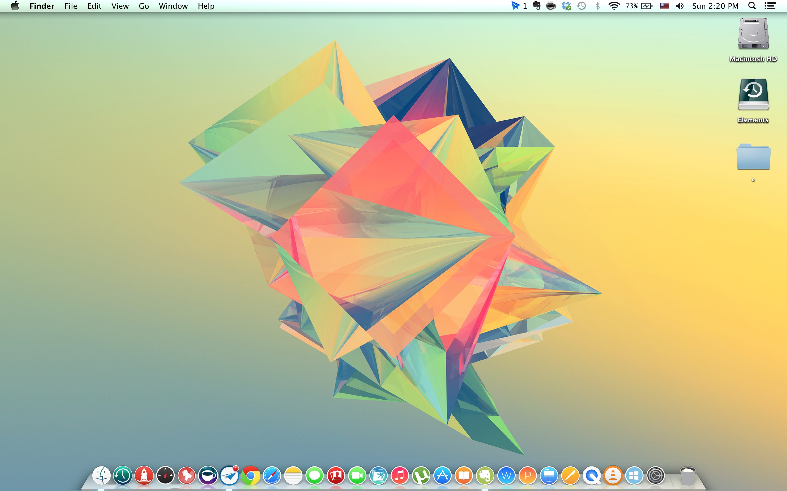787x491 pixels.
Task: Open the Wi-Fi status menu
Action: pyautogui.click(x=614, y=6)
